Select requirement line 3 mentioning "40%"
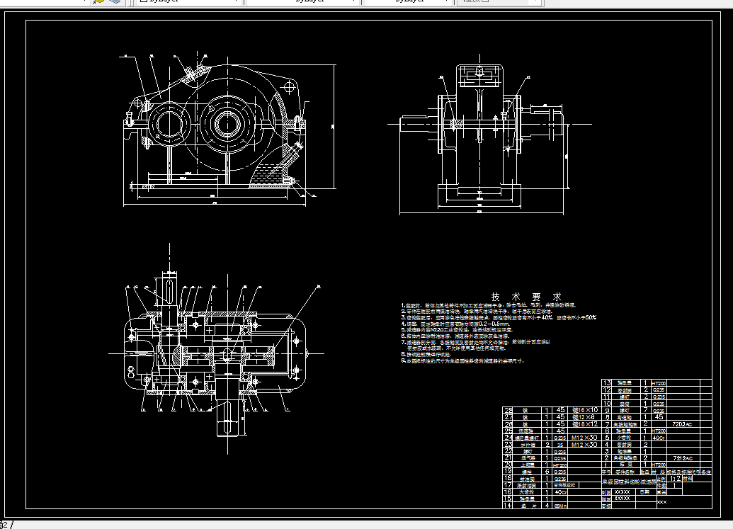This screenshot has height=529, width=733. point(499,317)
